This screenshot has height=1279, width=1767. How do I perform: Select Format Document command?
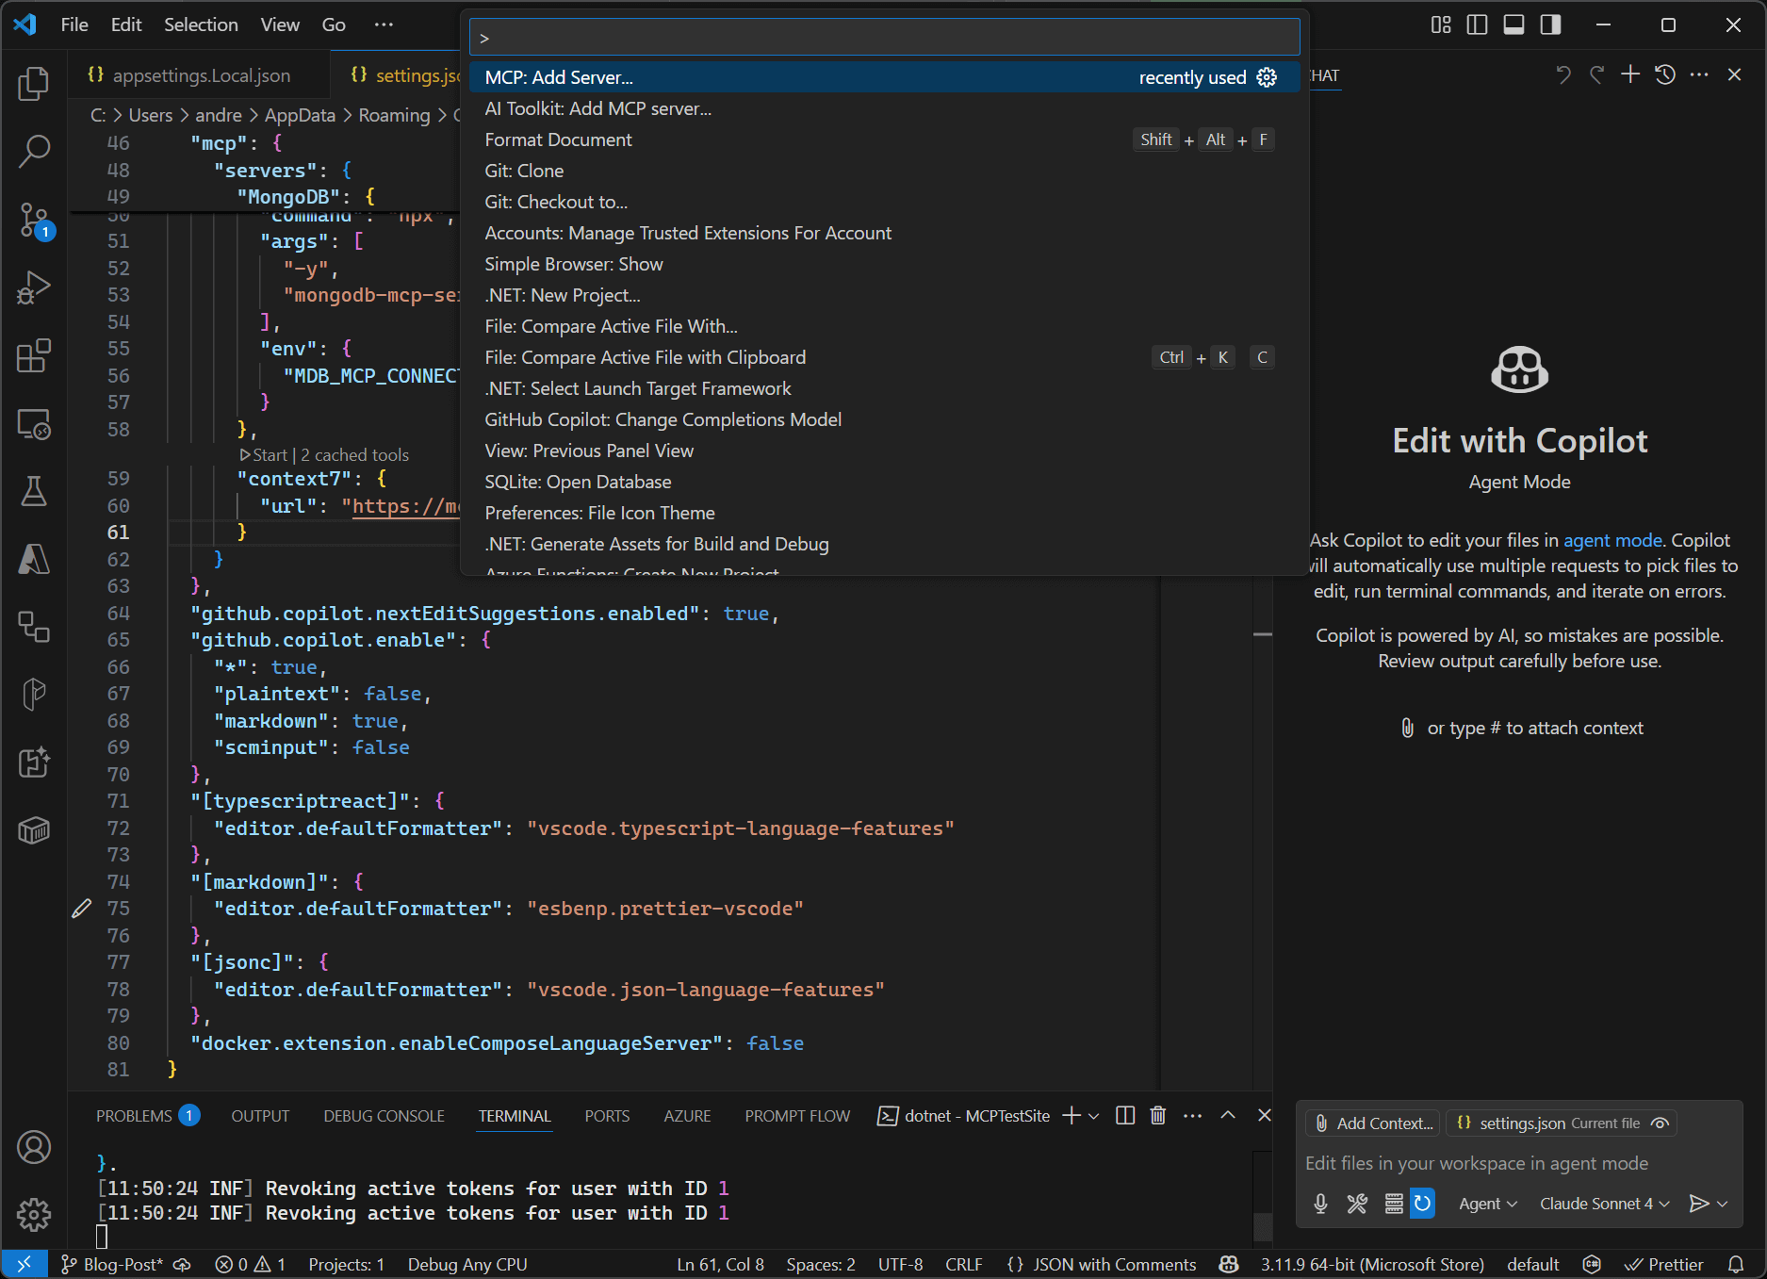[x=884, y=139]
